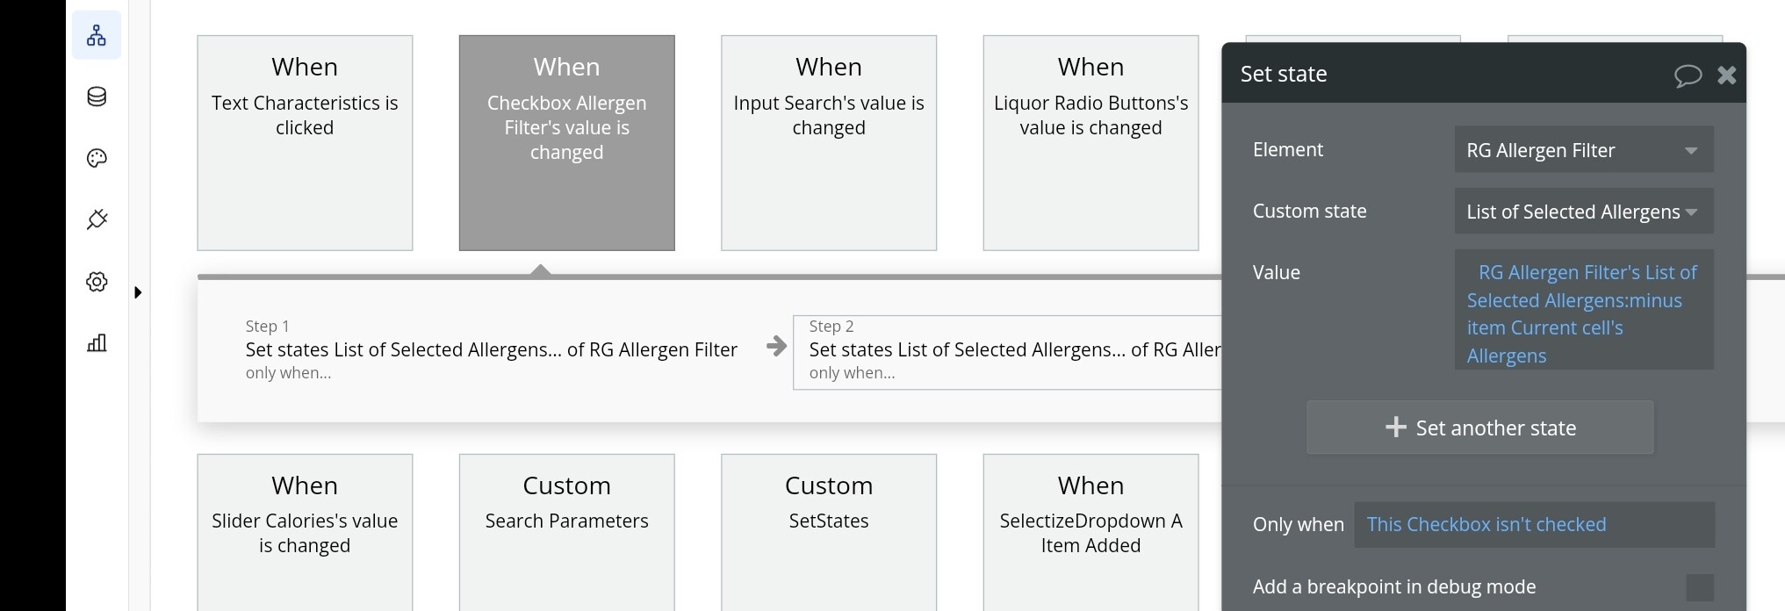The width and height of the screenshot is (1785, 611).
Task: Open the Settings gear icon
Action: [x=97, y=282]
